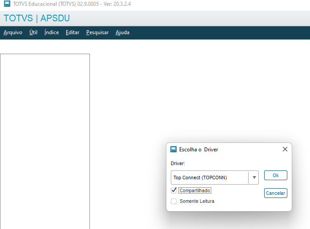Click the Escolha o Driver dialog title bar
Viewport: 310px width, 229px height.
[231, 150]
